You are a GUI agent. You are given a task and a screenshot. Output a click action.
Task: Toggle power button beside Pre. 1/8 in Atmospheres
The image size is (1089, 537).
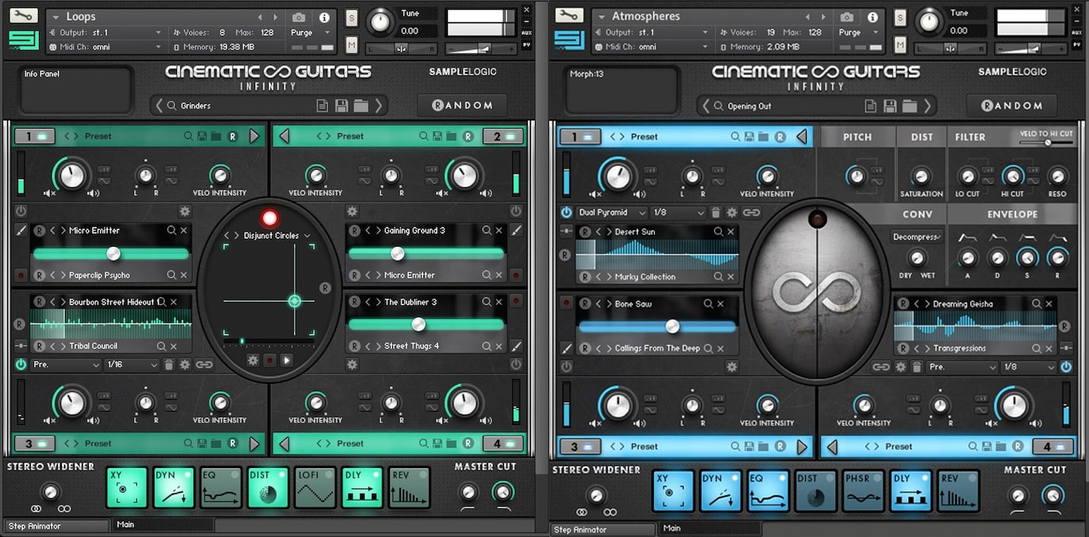[x=1066, y=366]
